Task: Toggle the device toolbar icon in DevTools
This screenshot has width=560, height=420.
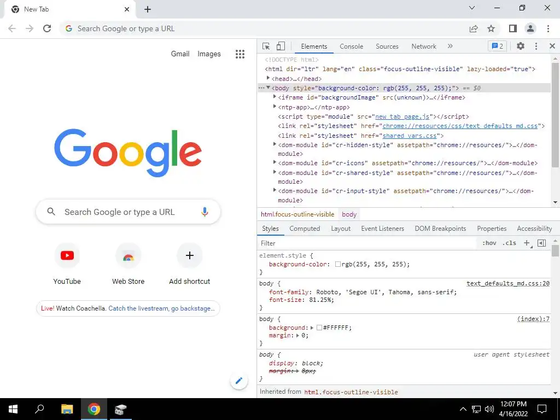Action: pyautogui.click(x=281, y=46)
